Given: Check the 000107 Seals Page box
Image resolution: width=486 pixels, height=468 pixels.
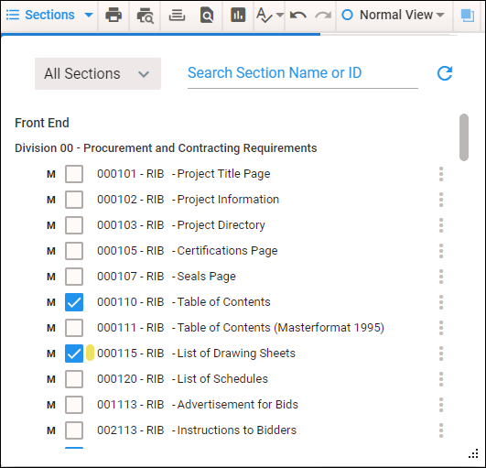Looking at the screenshot, I should (74, 277).
